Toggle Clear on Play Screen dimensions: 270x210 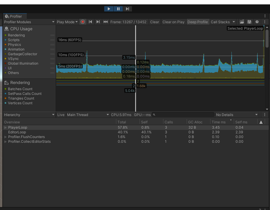[x=173, y=22]
